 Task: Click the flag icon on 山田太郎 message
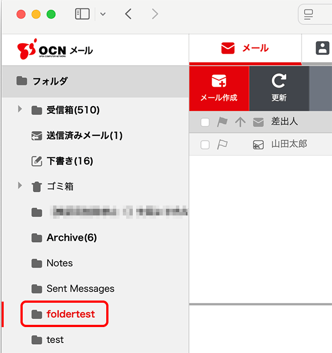[x=222, y=145]
